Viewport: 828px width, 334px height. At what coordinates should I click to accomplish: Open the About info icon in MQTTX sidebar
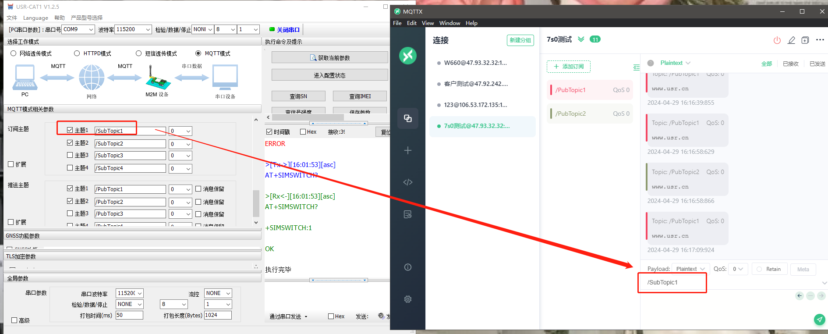(407, 267)
